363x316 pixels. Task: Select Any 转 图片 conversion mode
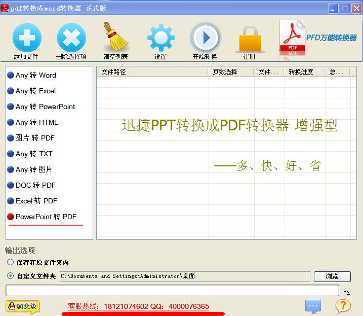30,169
